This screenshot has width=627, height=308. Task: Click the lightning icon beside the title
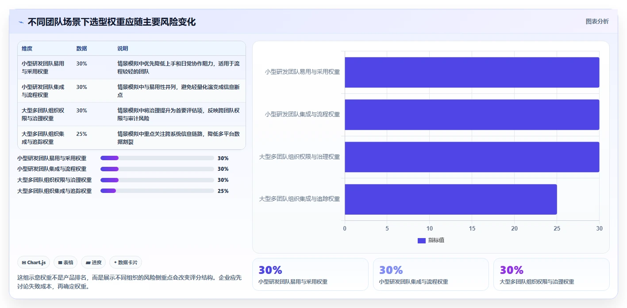pyautogui.click(x=21, y=22)
